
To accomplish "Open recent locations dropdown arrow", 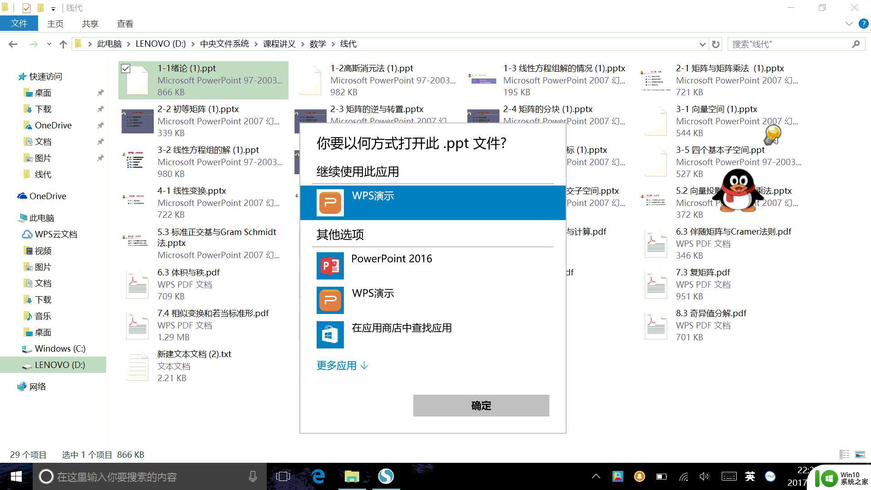I will 49,44.
